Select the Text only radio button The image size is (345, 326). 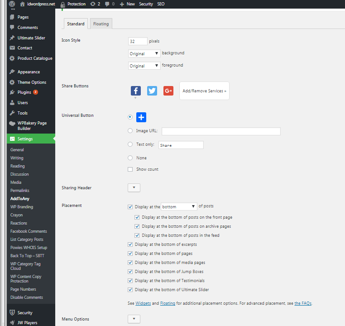click(x=130, y=144)
